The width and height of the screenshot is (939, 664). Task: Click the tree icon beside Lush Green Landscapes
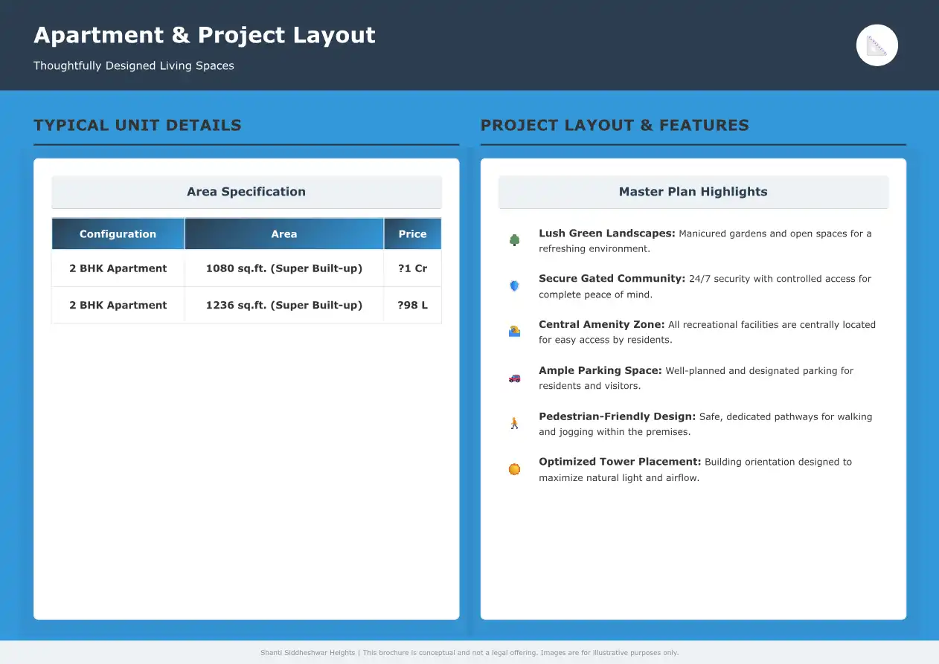pyautogui.click(x=514, y=240)
